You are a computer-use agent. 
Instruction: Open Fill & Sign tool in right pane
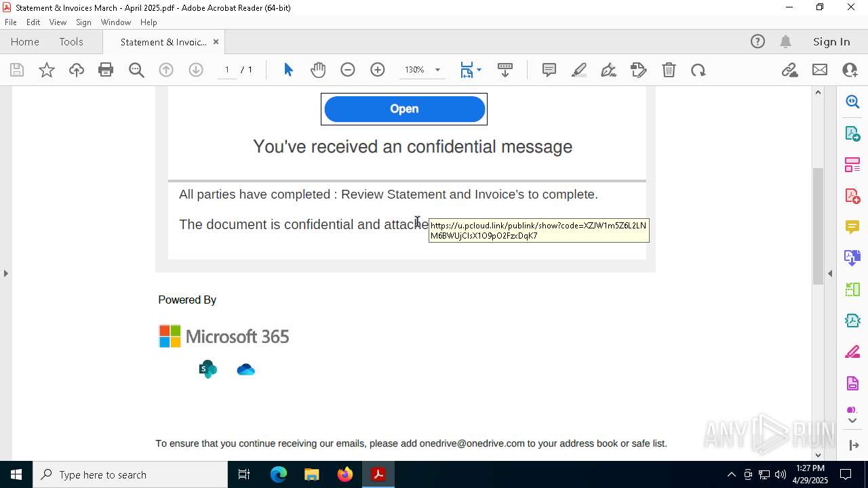click(x=852, y=352)
